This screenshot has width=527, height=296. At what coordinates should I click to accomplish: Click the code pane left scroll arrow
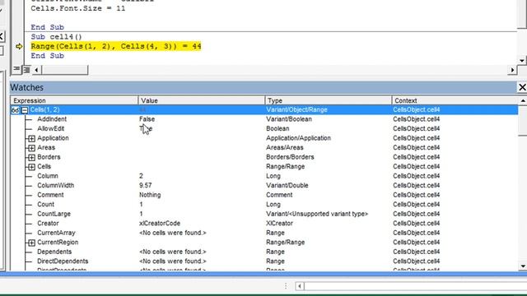click(36, 70)
